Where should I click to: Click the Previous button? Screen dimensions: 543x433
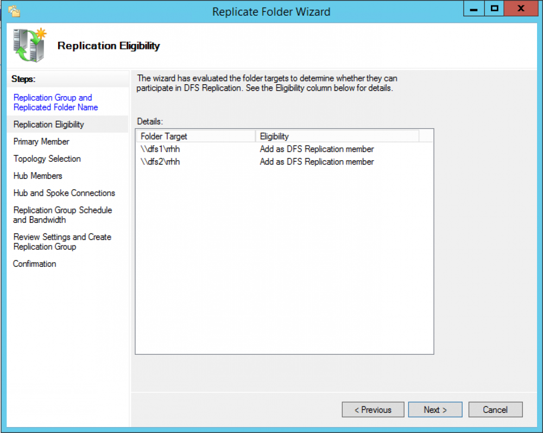[x=373, y=409]
